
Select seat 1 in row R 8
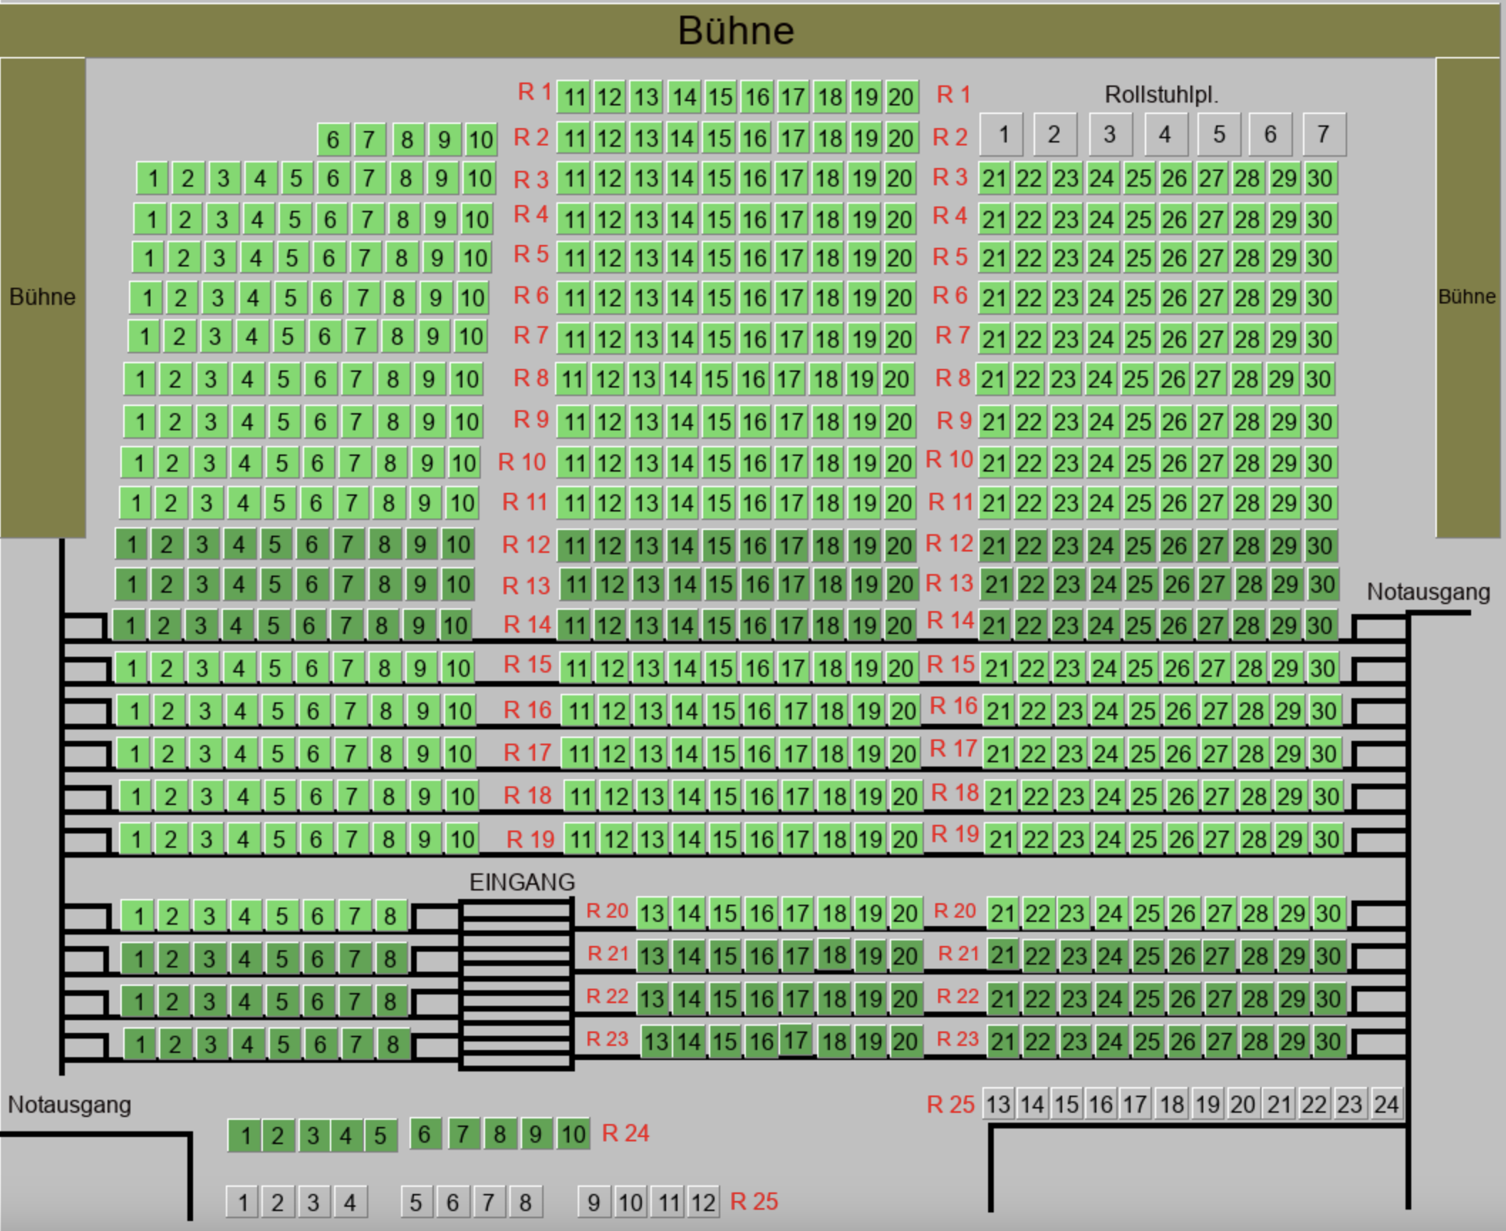point(140,379)
